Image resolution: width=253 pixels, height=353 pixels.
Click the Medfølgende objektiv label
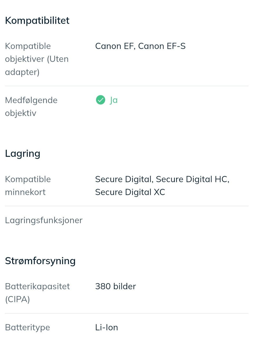pyautogui.click(x=31, y=107)
